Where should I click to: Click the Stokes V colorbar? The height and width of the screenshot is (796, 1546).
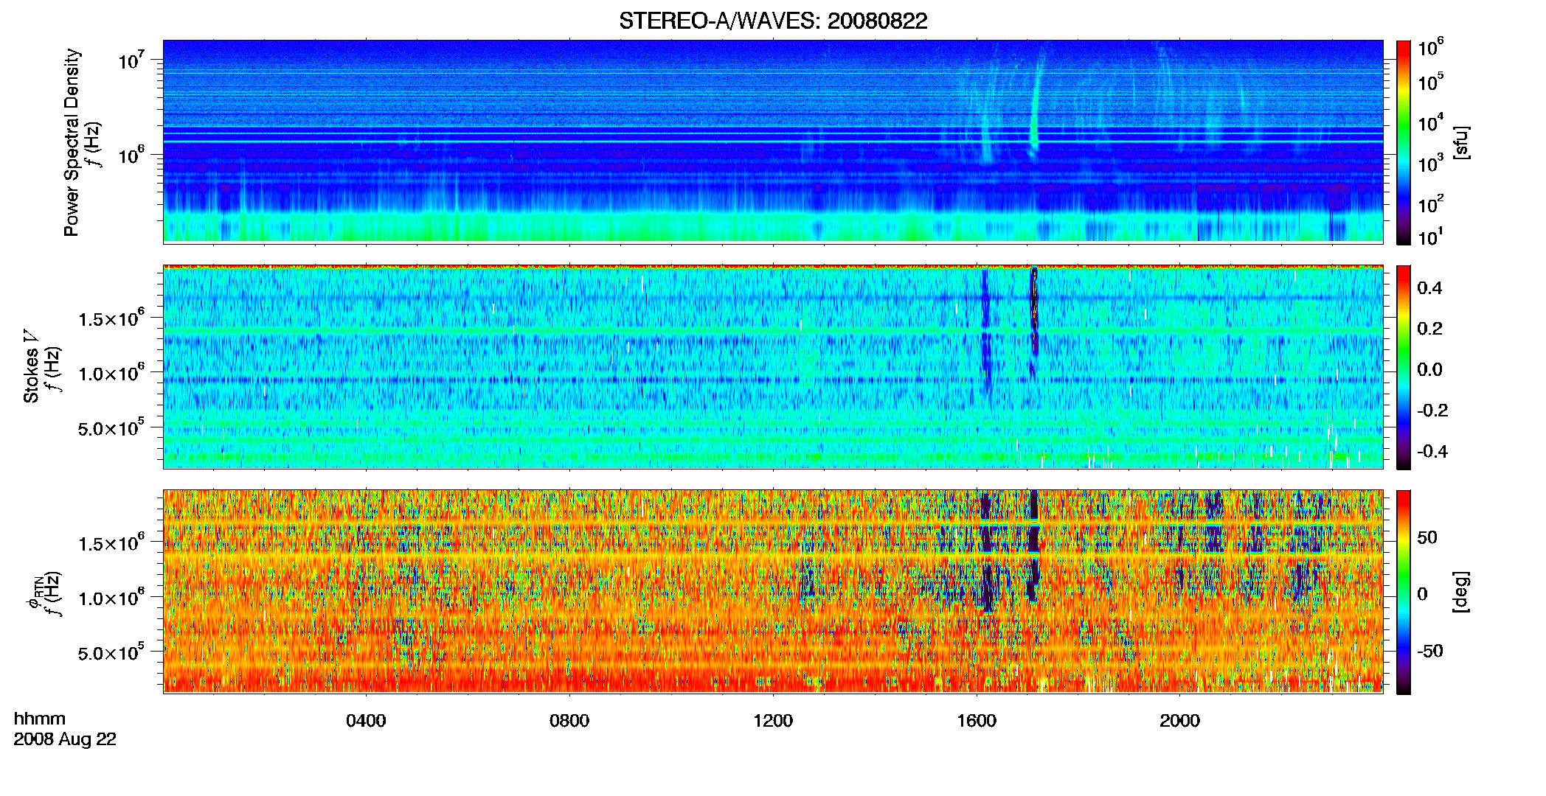[1404, 367]
